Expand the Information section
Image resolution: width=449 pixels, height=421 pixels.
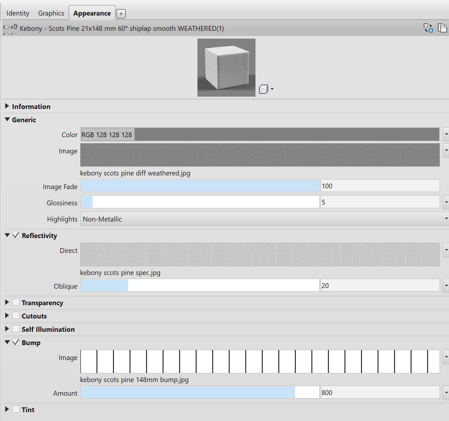(x=7, y=106)
